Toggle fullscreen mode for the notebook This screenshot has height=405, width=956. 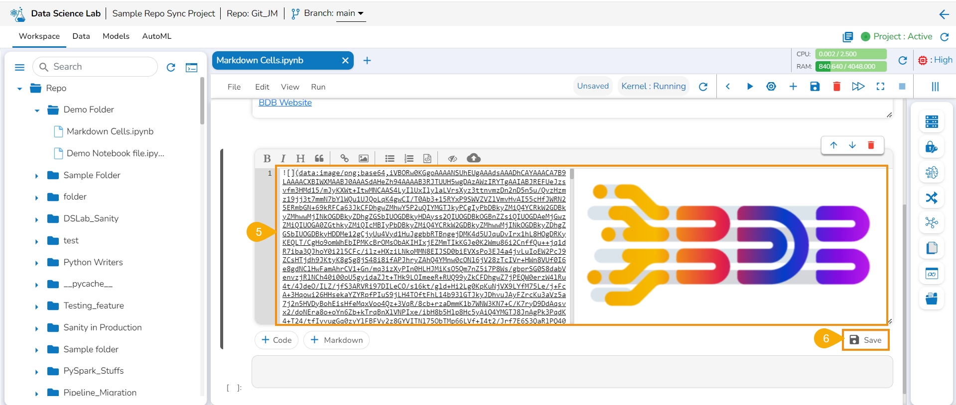click(880, 87)
